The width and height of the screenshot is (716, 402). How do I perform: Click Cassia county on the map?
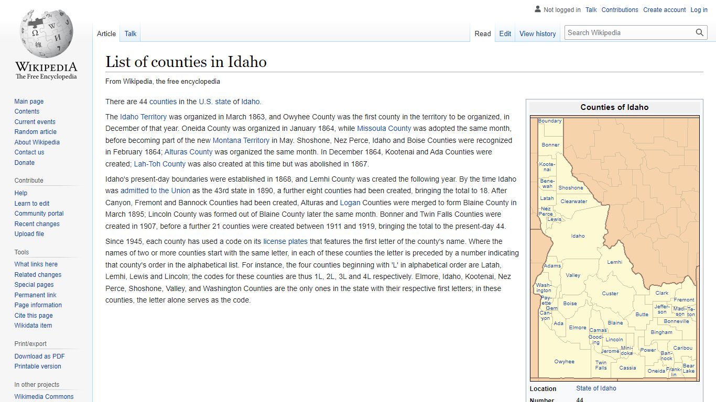click(627, 368)
